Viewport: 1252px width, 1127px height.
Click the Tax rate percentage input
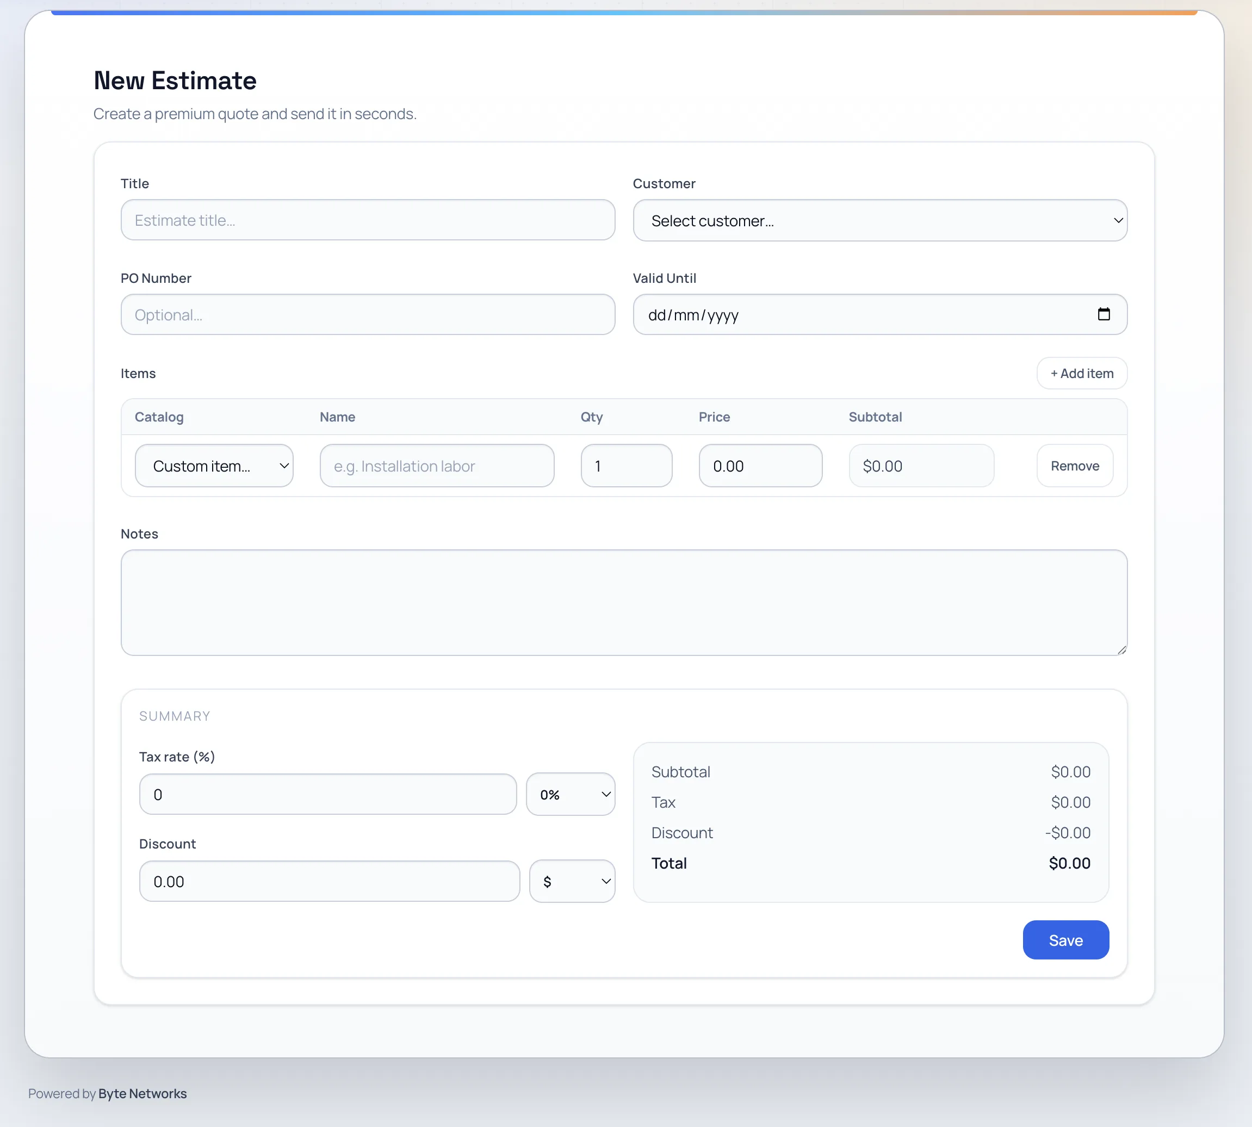(327, 794)
